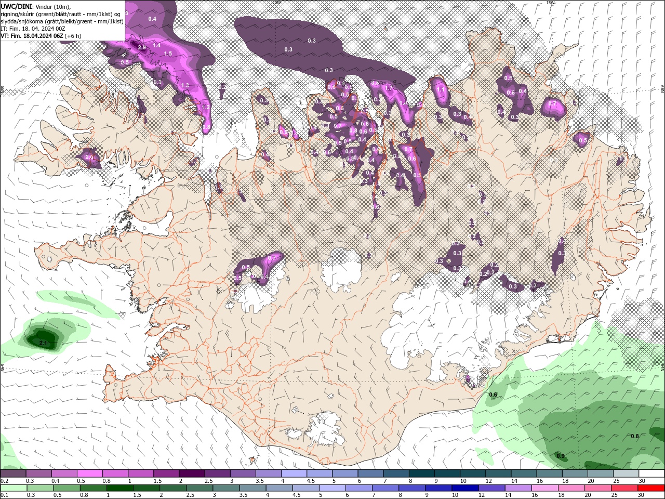The image size is (665, 499).
Task: Pick the dark blue rain swatch between 10 and 12
Action: [465, 488]
